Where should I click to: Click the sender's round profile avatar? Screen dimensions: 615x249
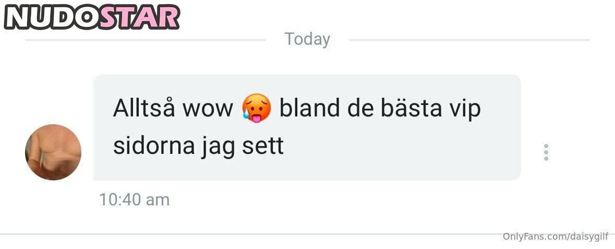[x=53, y=152]
